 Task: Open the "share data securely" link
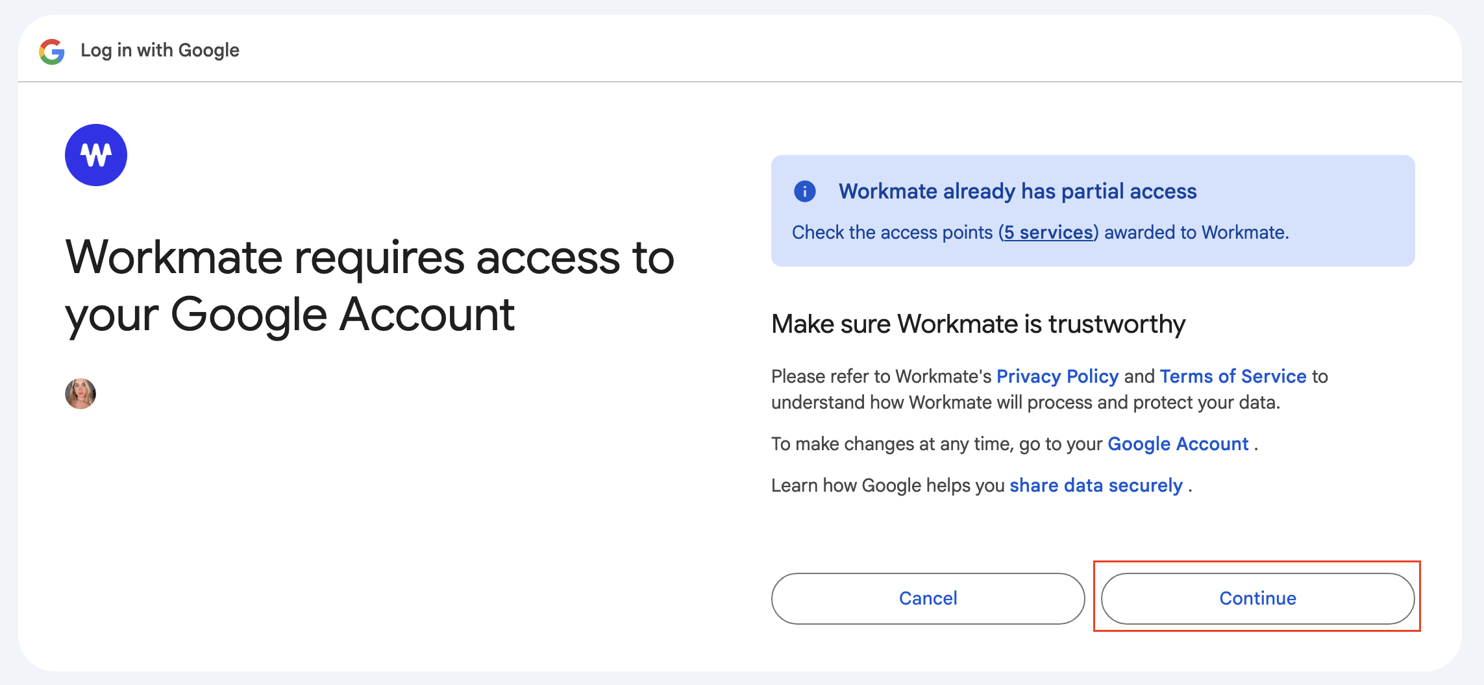1096,485
